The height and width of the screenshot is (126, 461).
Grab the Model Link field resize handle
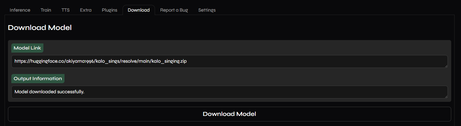(446, 66)
